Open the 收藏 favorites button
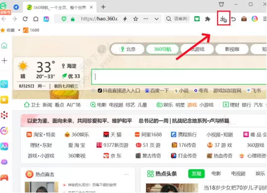 pos(8,30)
